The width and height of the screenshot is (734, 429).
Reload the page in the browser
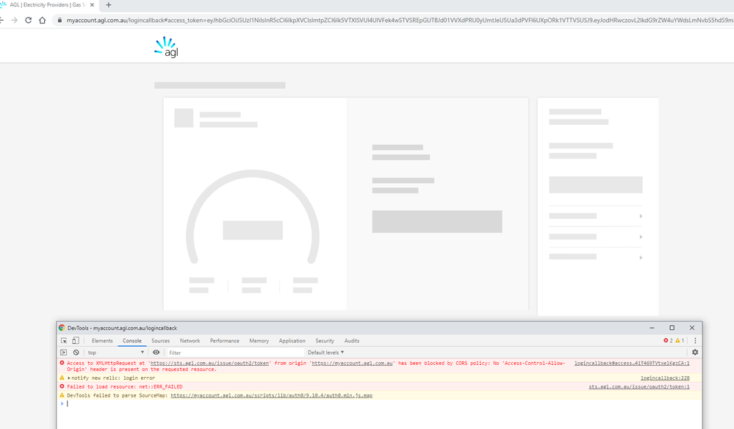pos(28,20)
